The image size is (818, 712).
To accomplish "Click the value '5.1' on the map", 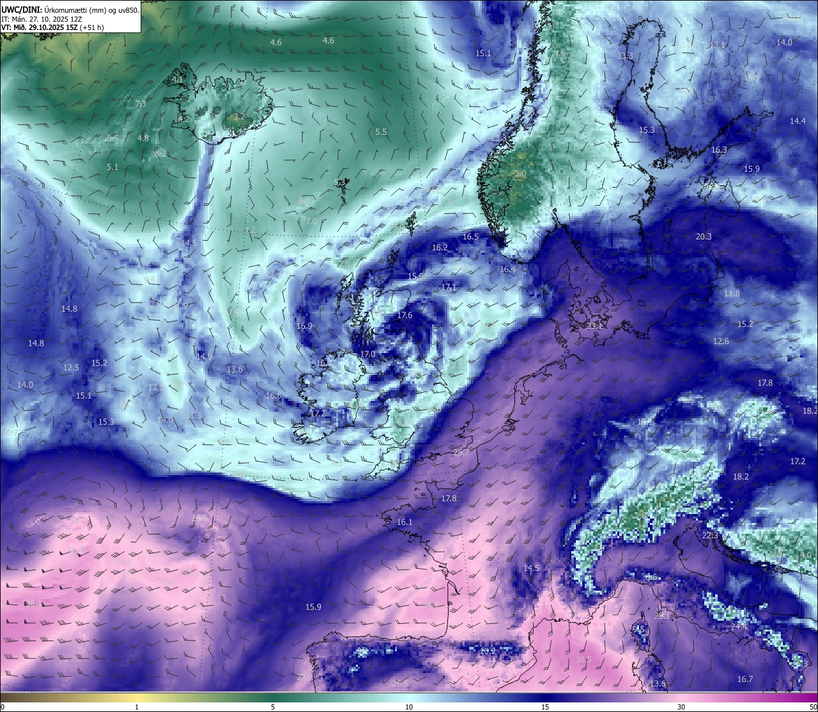I will pos(112,167).
